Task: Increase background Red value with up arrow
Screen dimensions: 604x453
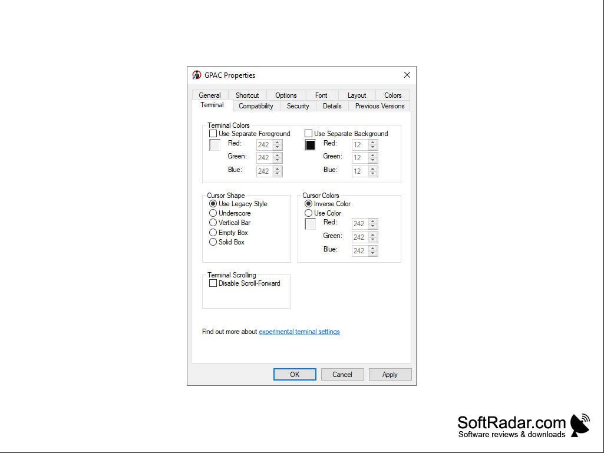Action: pos(373,142)
